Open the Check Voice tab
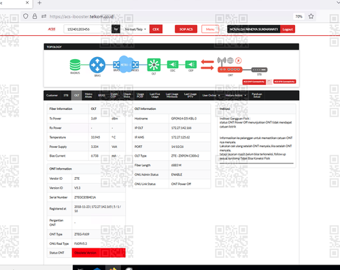340x270 pixels. click(x=127, y=96)
